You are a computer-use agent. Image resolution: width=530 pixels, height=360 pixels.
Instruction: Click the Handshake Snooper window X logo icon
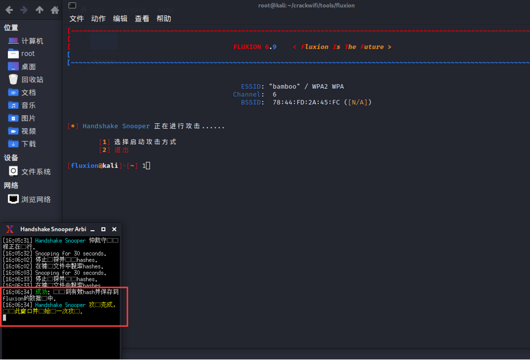point(10,230)
